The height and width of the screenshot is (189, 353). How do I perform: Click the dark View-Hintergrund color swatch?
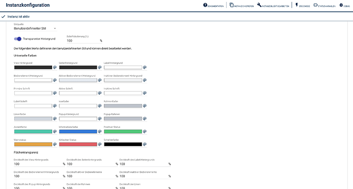pos(33,68)
